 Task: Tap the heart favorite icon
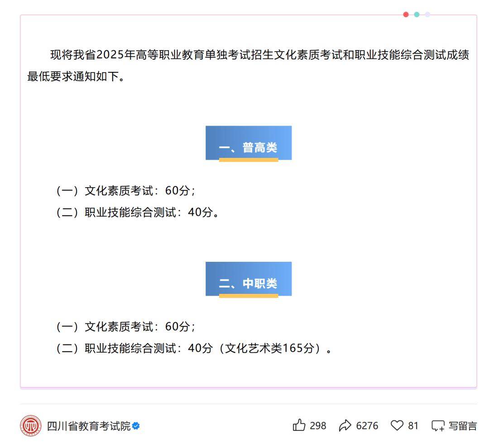[x=397, y=425]
